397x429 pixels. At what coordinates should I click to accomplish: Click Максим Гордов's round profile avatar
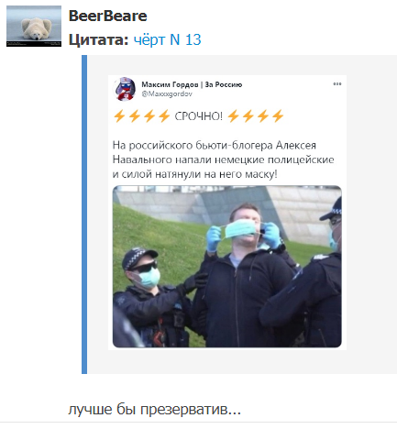click(x=125, y=89)
